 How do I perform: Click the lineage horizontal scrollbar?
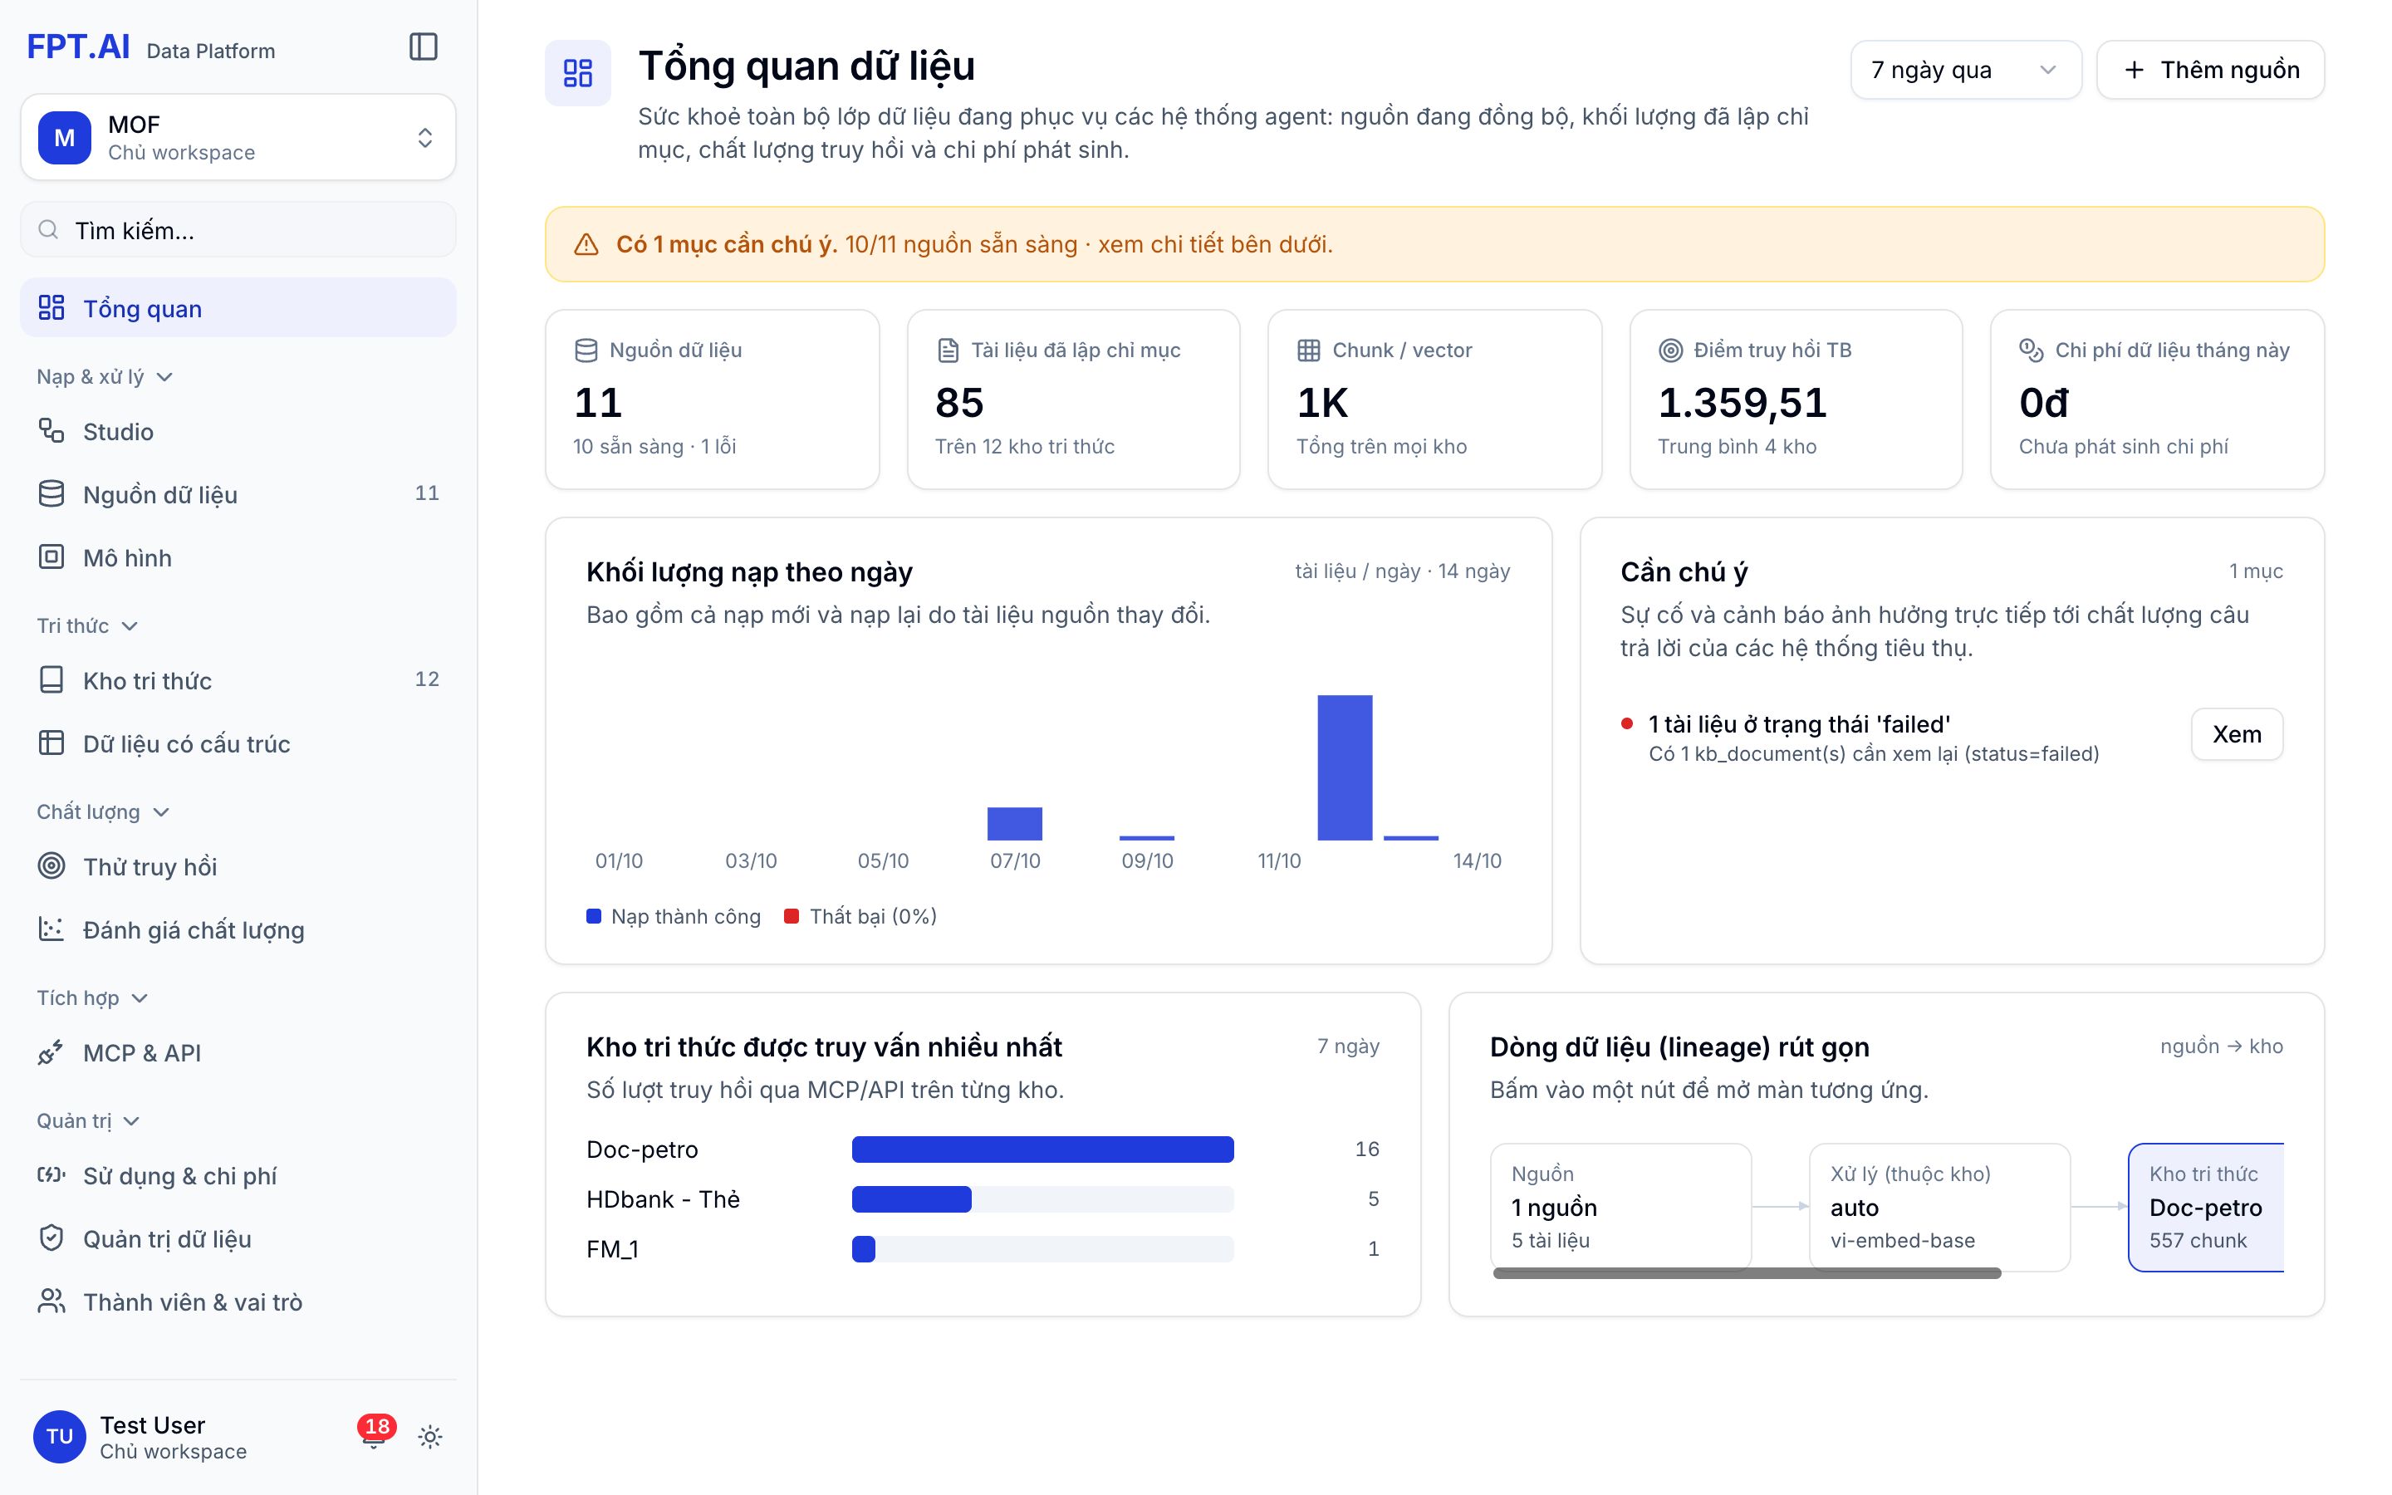(x=1747, y=1273)
